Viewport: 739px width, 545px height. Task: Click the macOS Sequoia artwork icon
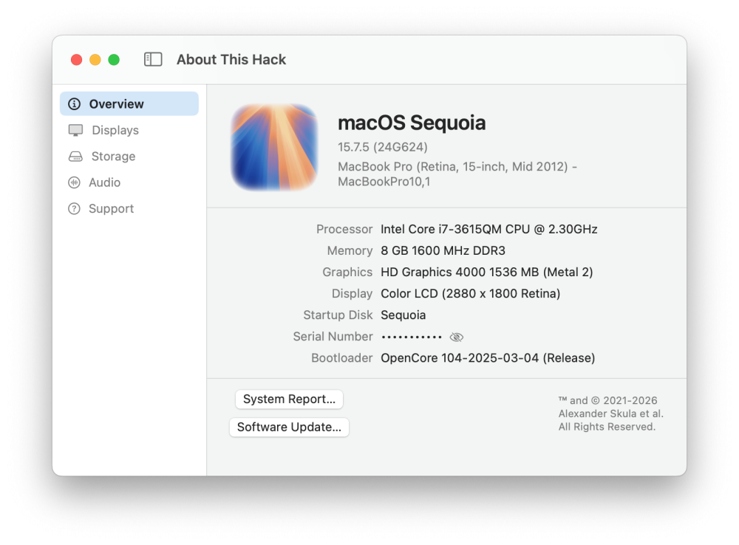coord(274,148)
